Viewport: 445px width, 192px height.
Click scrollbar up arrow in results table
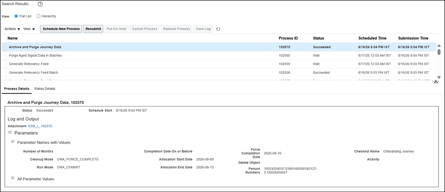pyautogui.click(x=439, y=46)
